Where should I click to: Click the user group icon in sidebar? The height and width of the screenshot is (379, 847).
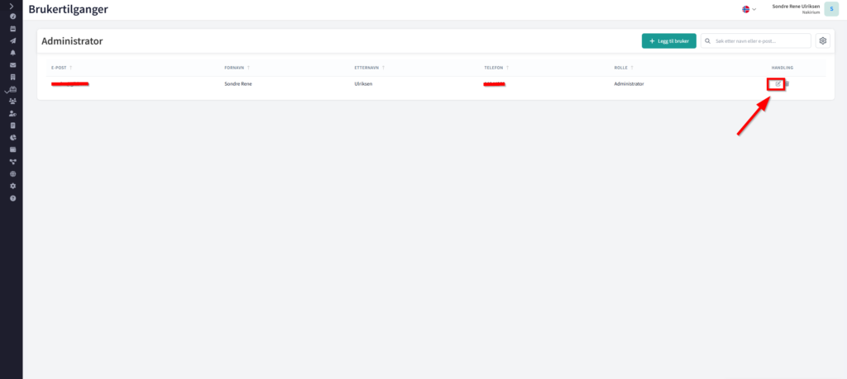12,101
